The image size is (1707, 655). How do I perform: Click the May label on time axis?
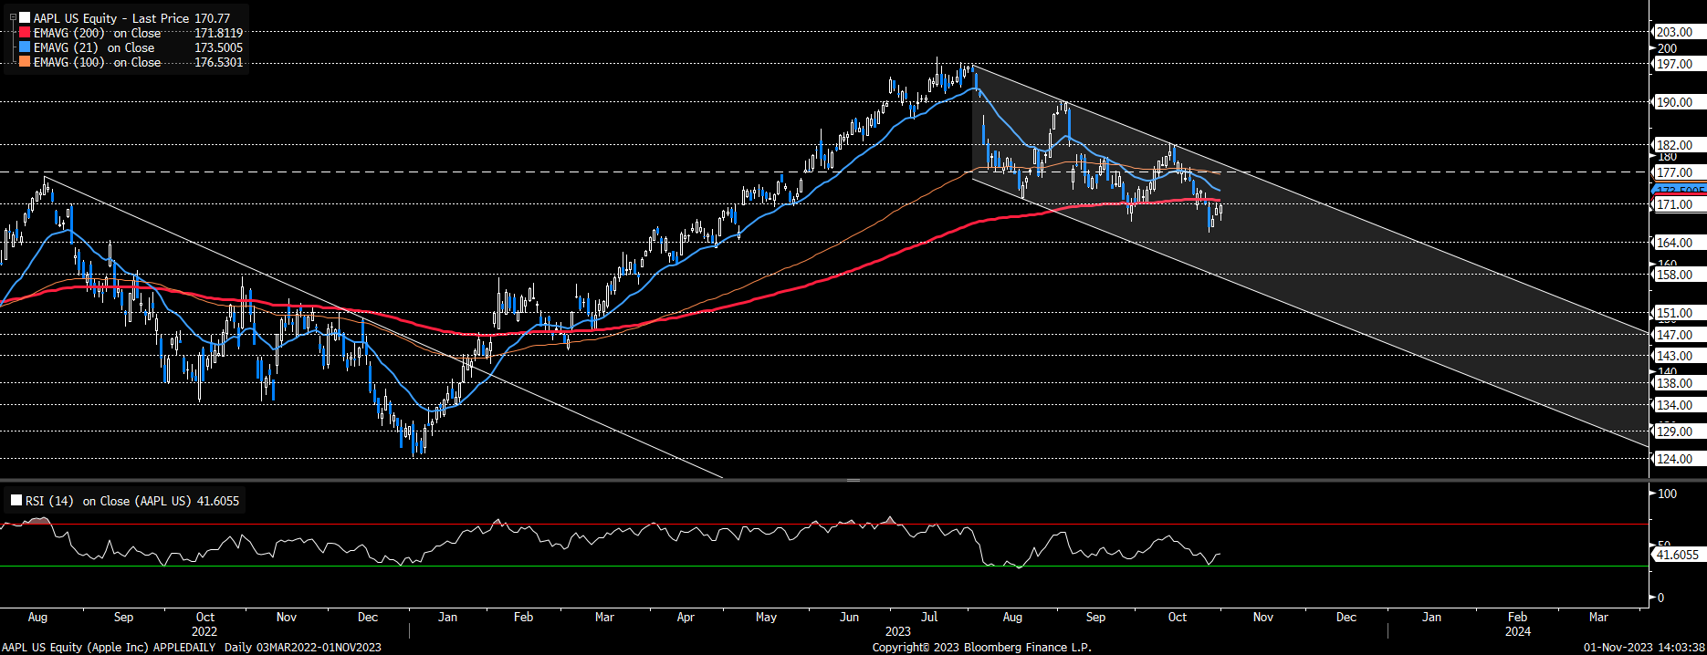(x=767, y=618)
